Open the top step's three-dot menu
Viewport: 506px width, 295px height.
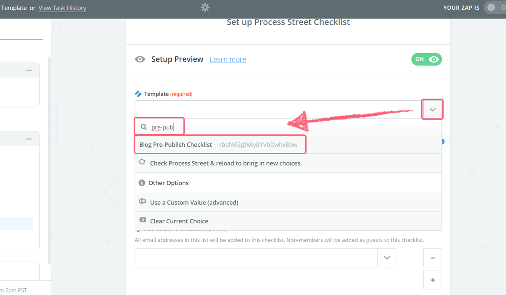tap(29, 70)
